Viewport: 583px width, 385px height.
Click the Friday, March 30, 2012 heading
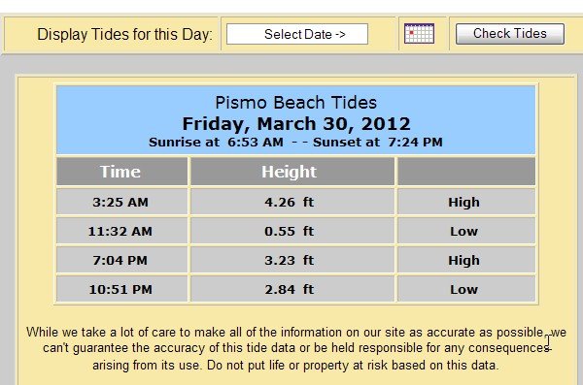click(296, 123)
